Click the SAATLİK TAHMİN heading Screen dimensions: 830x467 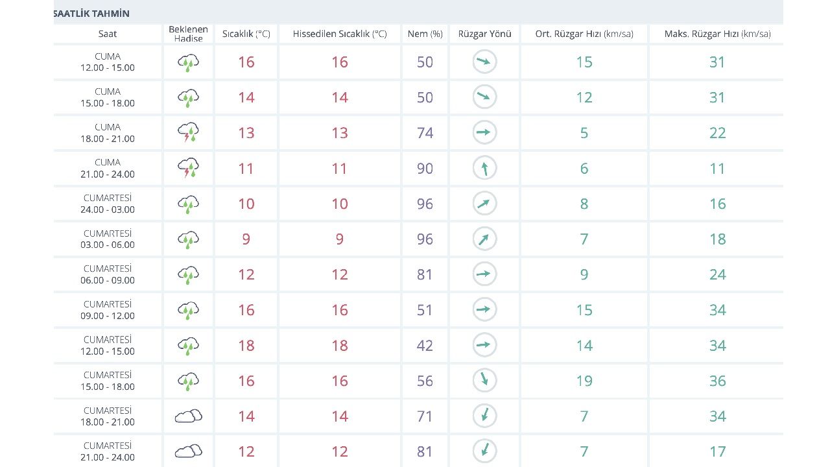click(91, 13)
